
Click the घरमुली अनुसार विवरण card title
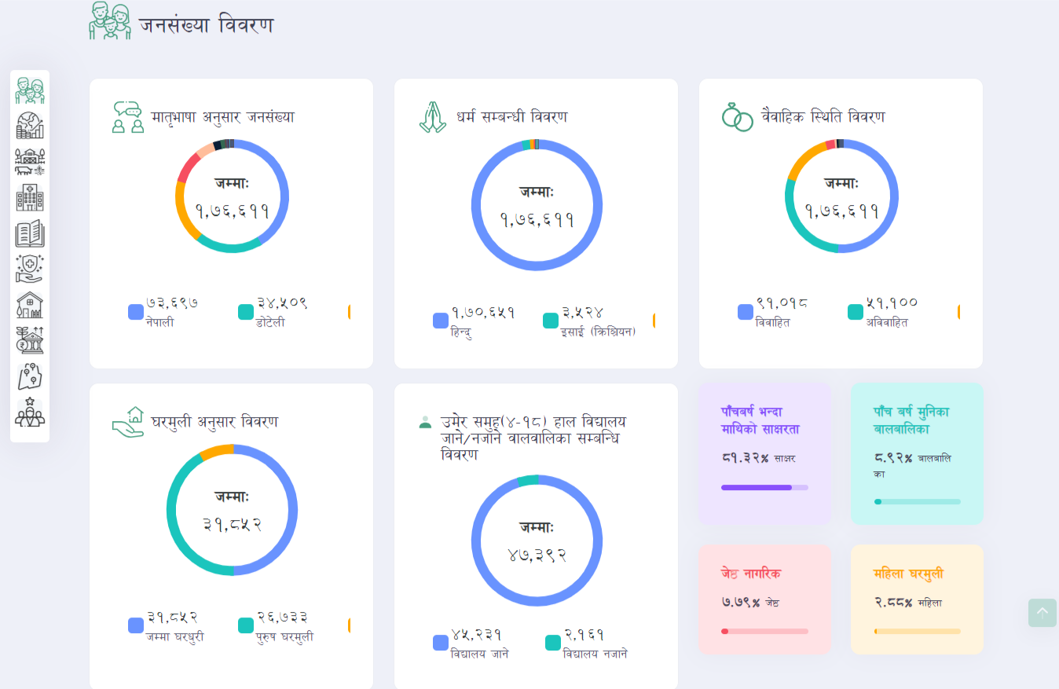pyautogui.click(x=214, y=422)
